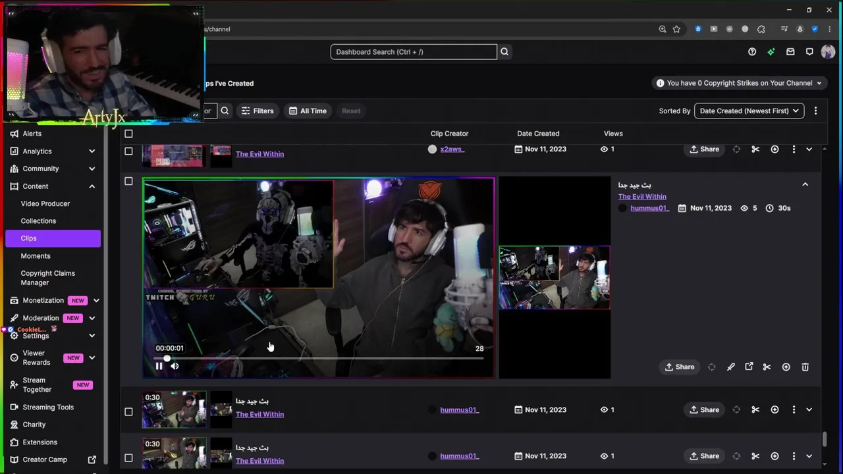
Task: Delete the expanded clip with trash icon
Action: click(805, 367)
